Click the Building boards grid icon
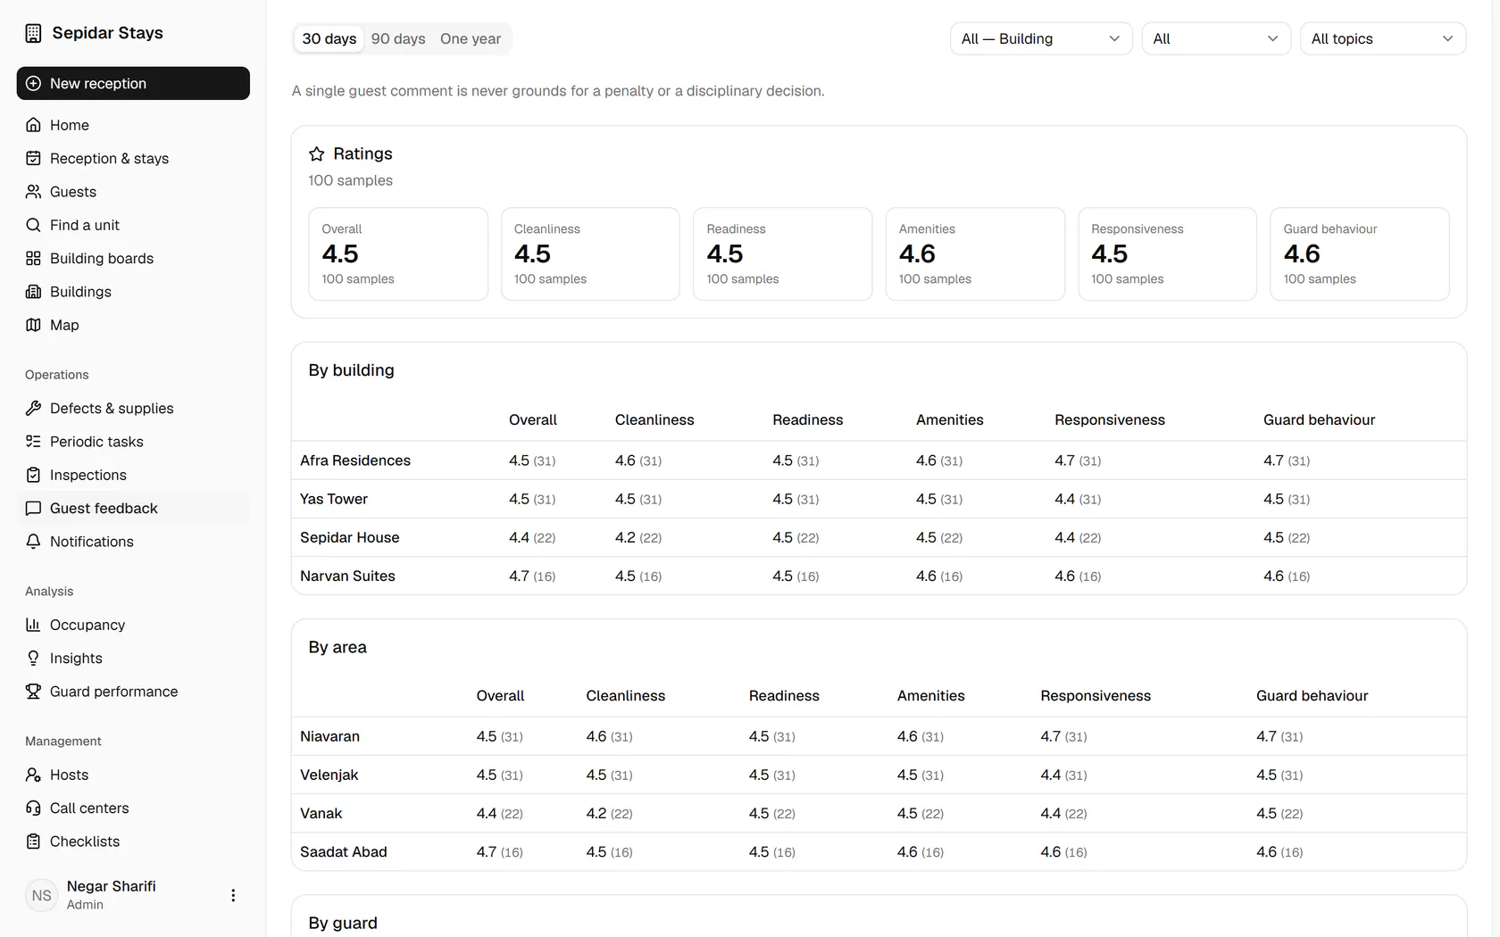The width and height of the screenshot is (1500, 937). tap(33, 258)
